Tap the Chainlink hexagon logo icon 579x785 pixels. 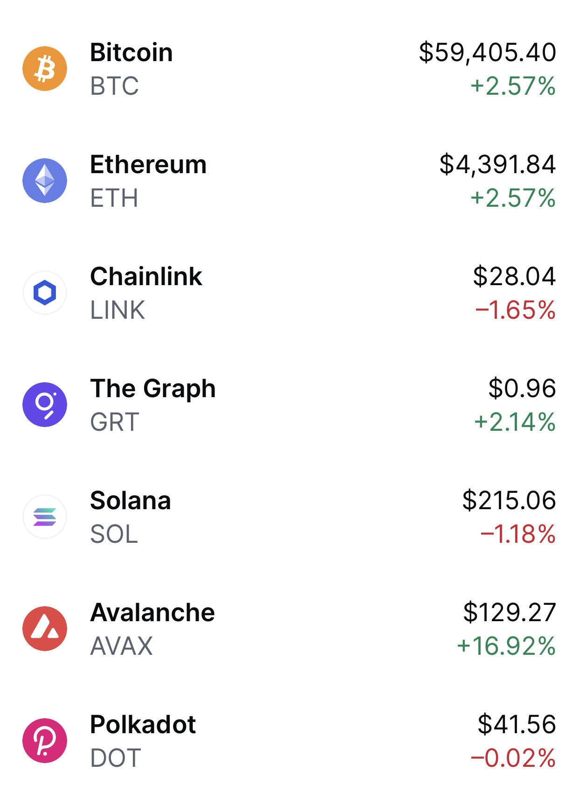(45, 293)
